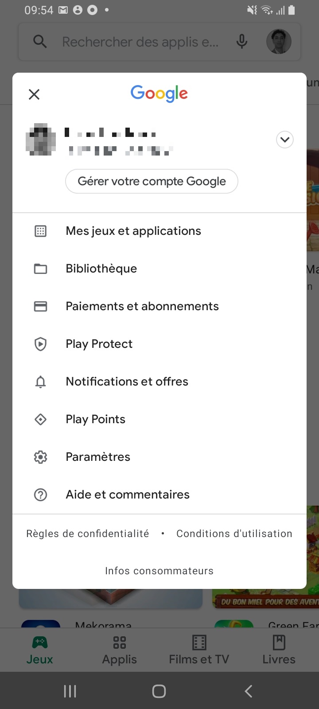This screenshot has width=319, height=709.
Task: Switch to the Applis tab
Action: [120, 650]
